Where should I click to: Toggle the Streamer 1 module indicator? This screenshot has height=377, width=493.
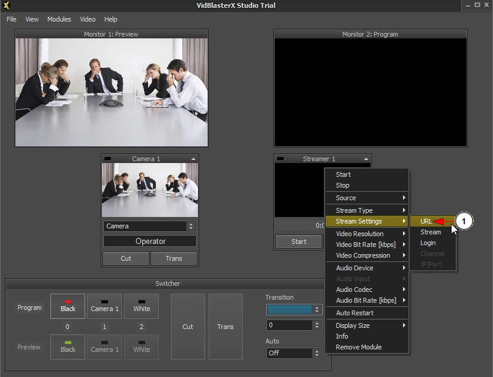pyautogui.click(x=280, y=159)
